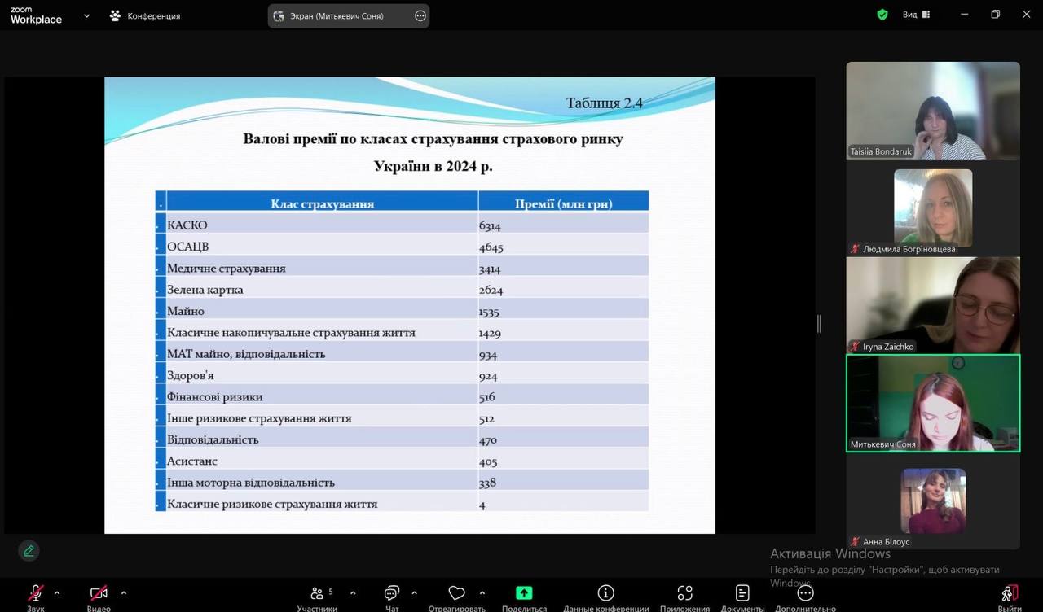Open the shared screen options ellipsis
Screen dimensions: 1043x612
[x=420, y=15]
